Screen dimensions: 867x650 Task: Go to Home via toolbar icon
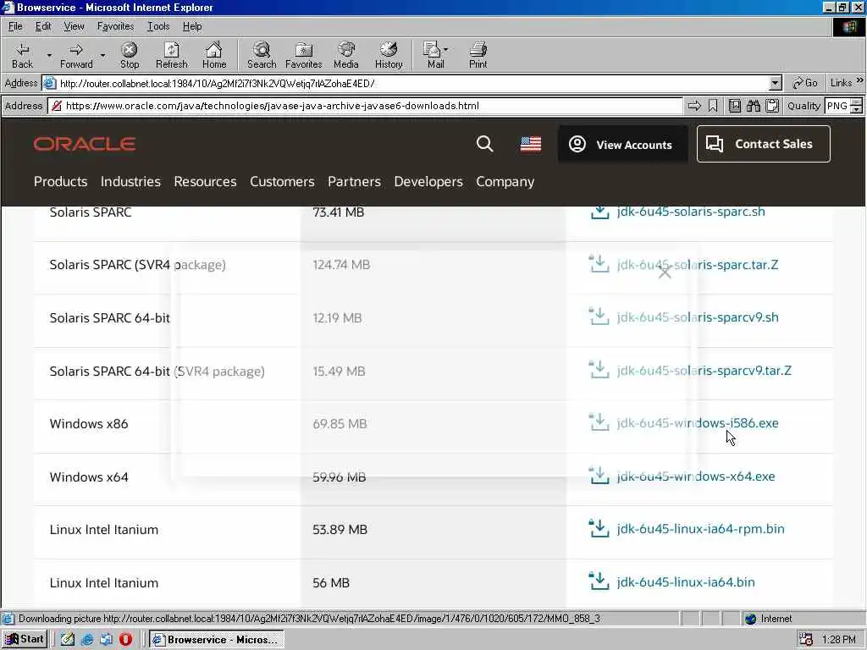click(x=214, y=55)
